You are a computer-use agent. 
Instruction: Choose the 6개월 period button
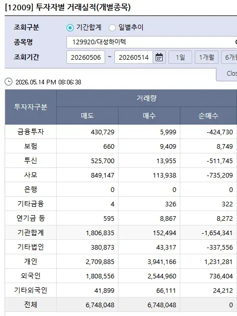tap(229, 57)
